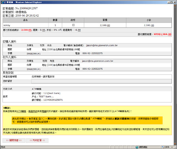Close the Internet Explorer popup window
The width and height of the screenshot is (177, 149).
[175, 2]
